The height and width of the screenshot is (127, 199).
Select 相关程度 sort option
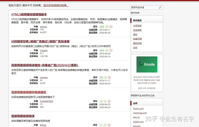click(147, 20)
